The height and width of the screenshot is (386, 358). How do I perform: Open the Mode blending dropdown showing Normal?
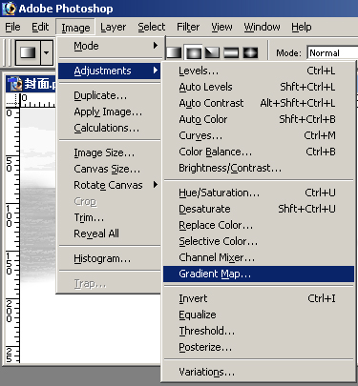[332, 52]
